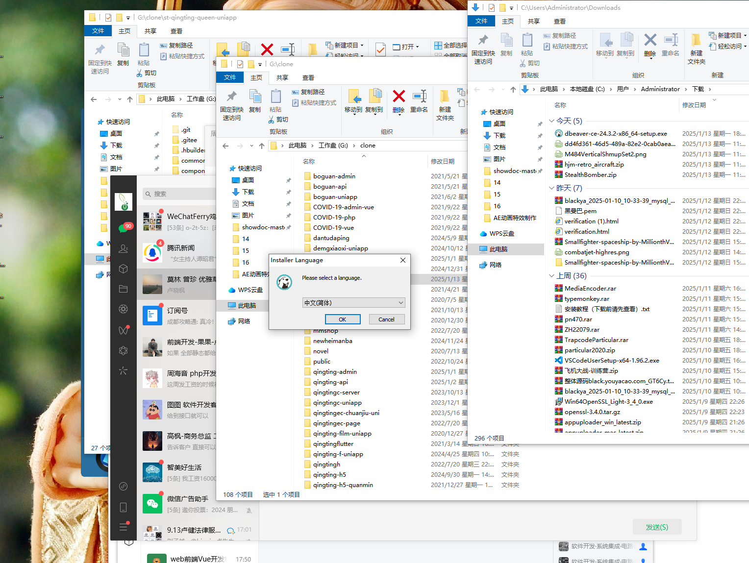
Task: Open WeChat Channels via the butterfly icon
Action: tap(124, 330)
